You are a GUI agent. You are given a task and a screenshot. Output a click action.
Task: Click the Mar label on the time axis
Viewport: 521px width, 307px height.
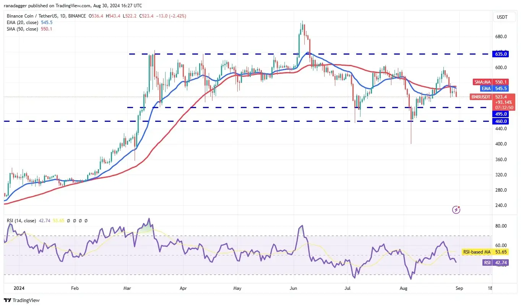point(127,288)
